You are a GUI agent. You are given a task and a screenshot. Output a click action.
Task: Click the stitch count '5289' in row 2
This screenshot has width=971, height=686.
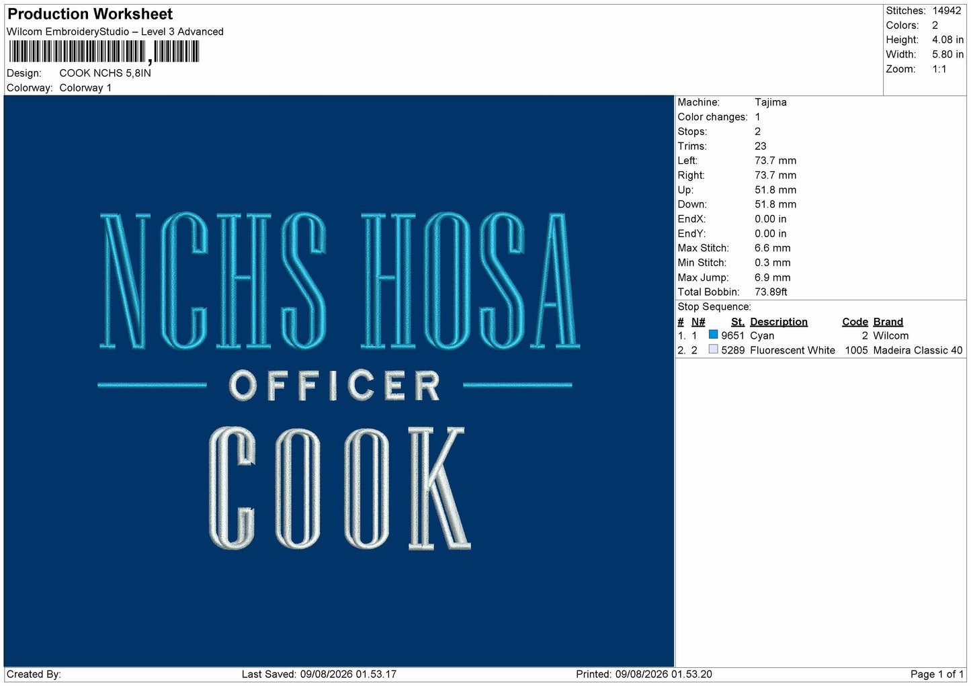(x=732, y=351)
